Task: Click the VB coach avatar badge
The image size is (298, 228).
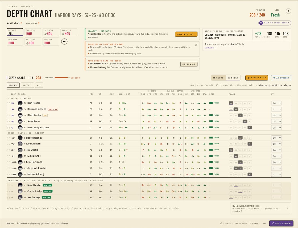Action: click(261, 23)
